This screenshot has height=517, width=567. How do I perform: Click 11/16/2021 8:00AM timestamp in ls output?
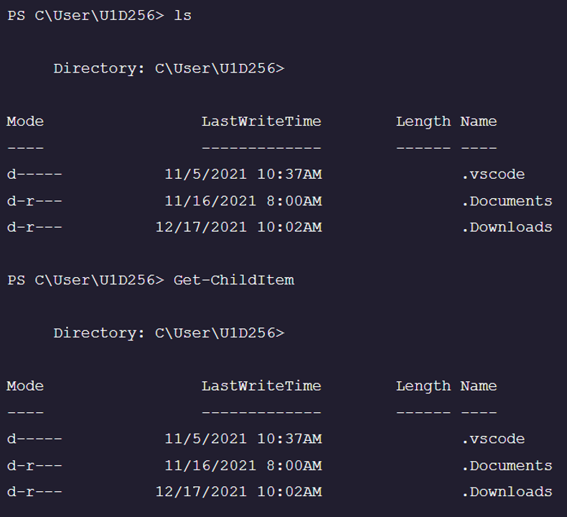[243, 201]
